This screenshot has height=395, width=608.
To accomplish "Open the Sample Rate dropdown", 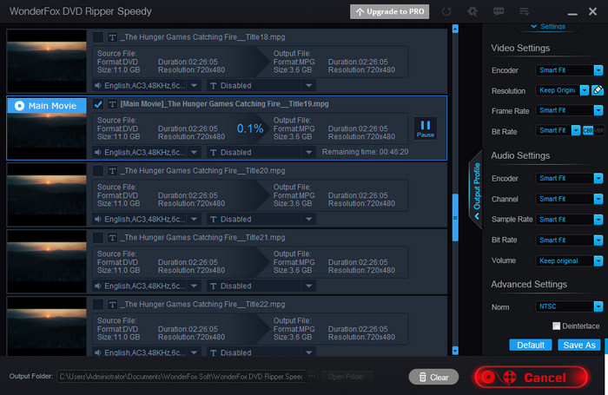I will pyautogui.click(x=569, y=220).
